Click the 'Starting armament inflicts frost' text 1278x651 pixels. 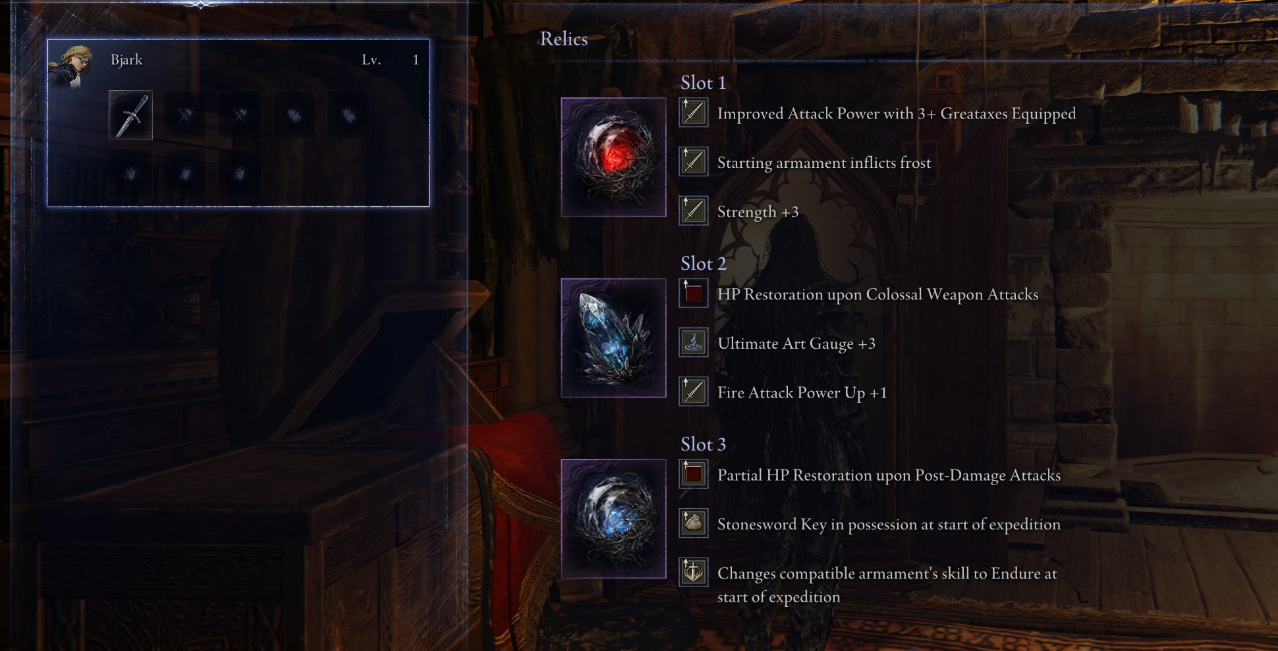click(x=824, y=163)
